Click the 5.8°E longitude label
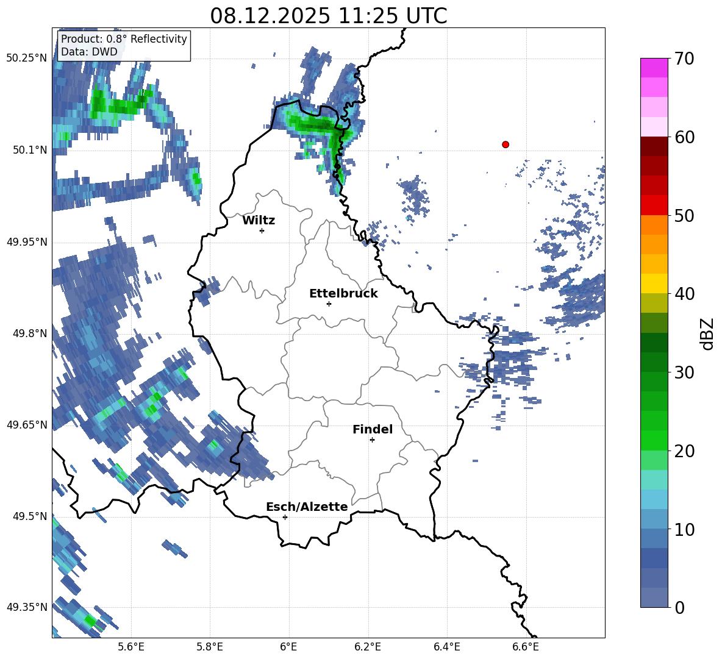 pos(210,647)
